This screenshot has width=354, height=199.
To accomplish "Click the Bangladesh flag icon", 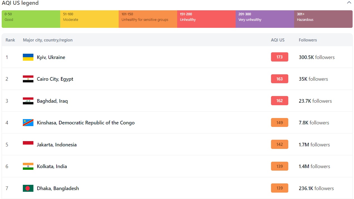I will coord(28,188).
